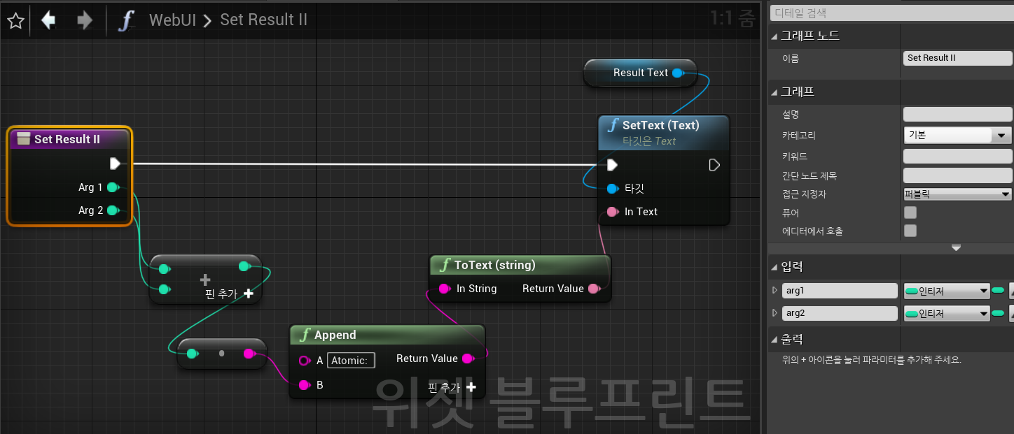Enable the 에디터에서 호출 checkbox
The width and height of the screenshot is (1014, 434).
(910, 231)
